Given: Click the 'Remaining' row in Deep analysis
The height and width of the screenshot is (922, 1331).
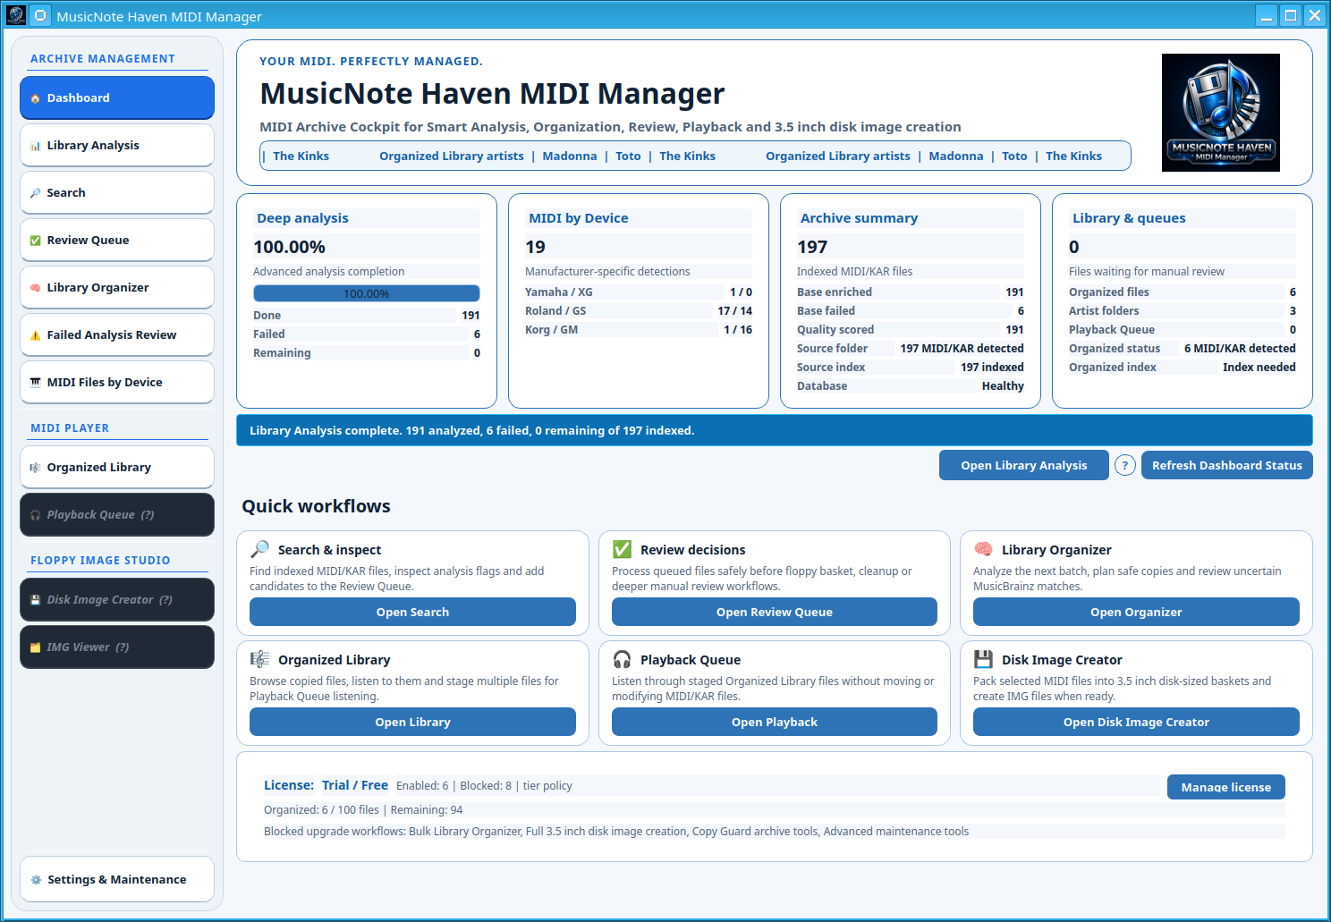Looking at the screenshot, I should [x=367, y=353].
